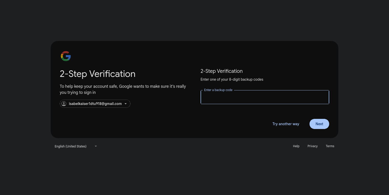The image size is (389, 195).
Task: Click the word Google in the description
Action: click(126, 86)
